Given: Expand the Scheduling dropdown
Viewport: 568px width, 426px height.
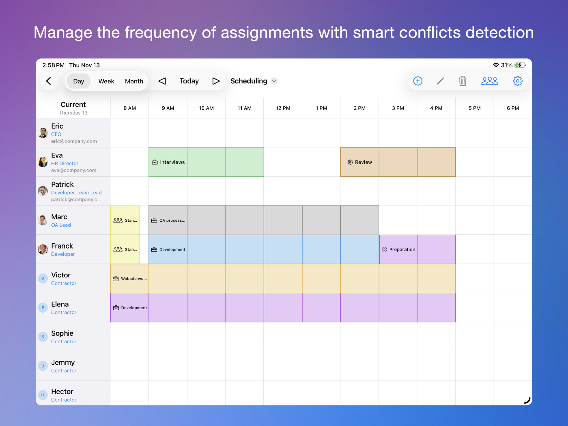Looking at the screenshot, I should point(274,81).
